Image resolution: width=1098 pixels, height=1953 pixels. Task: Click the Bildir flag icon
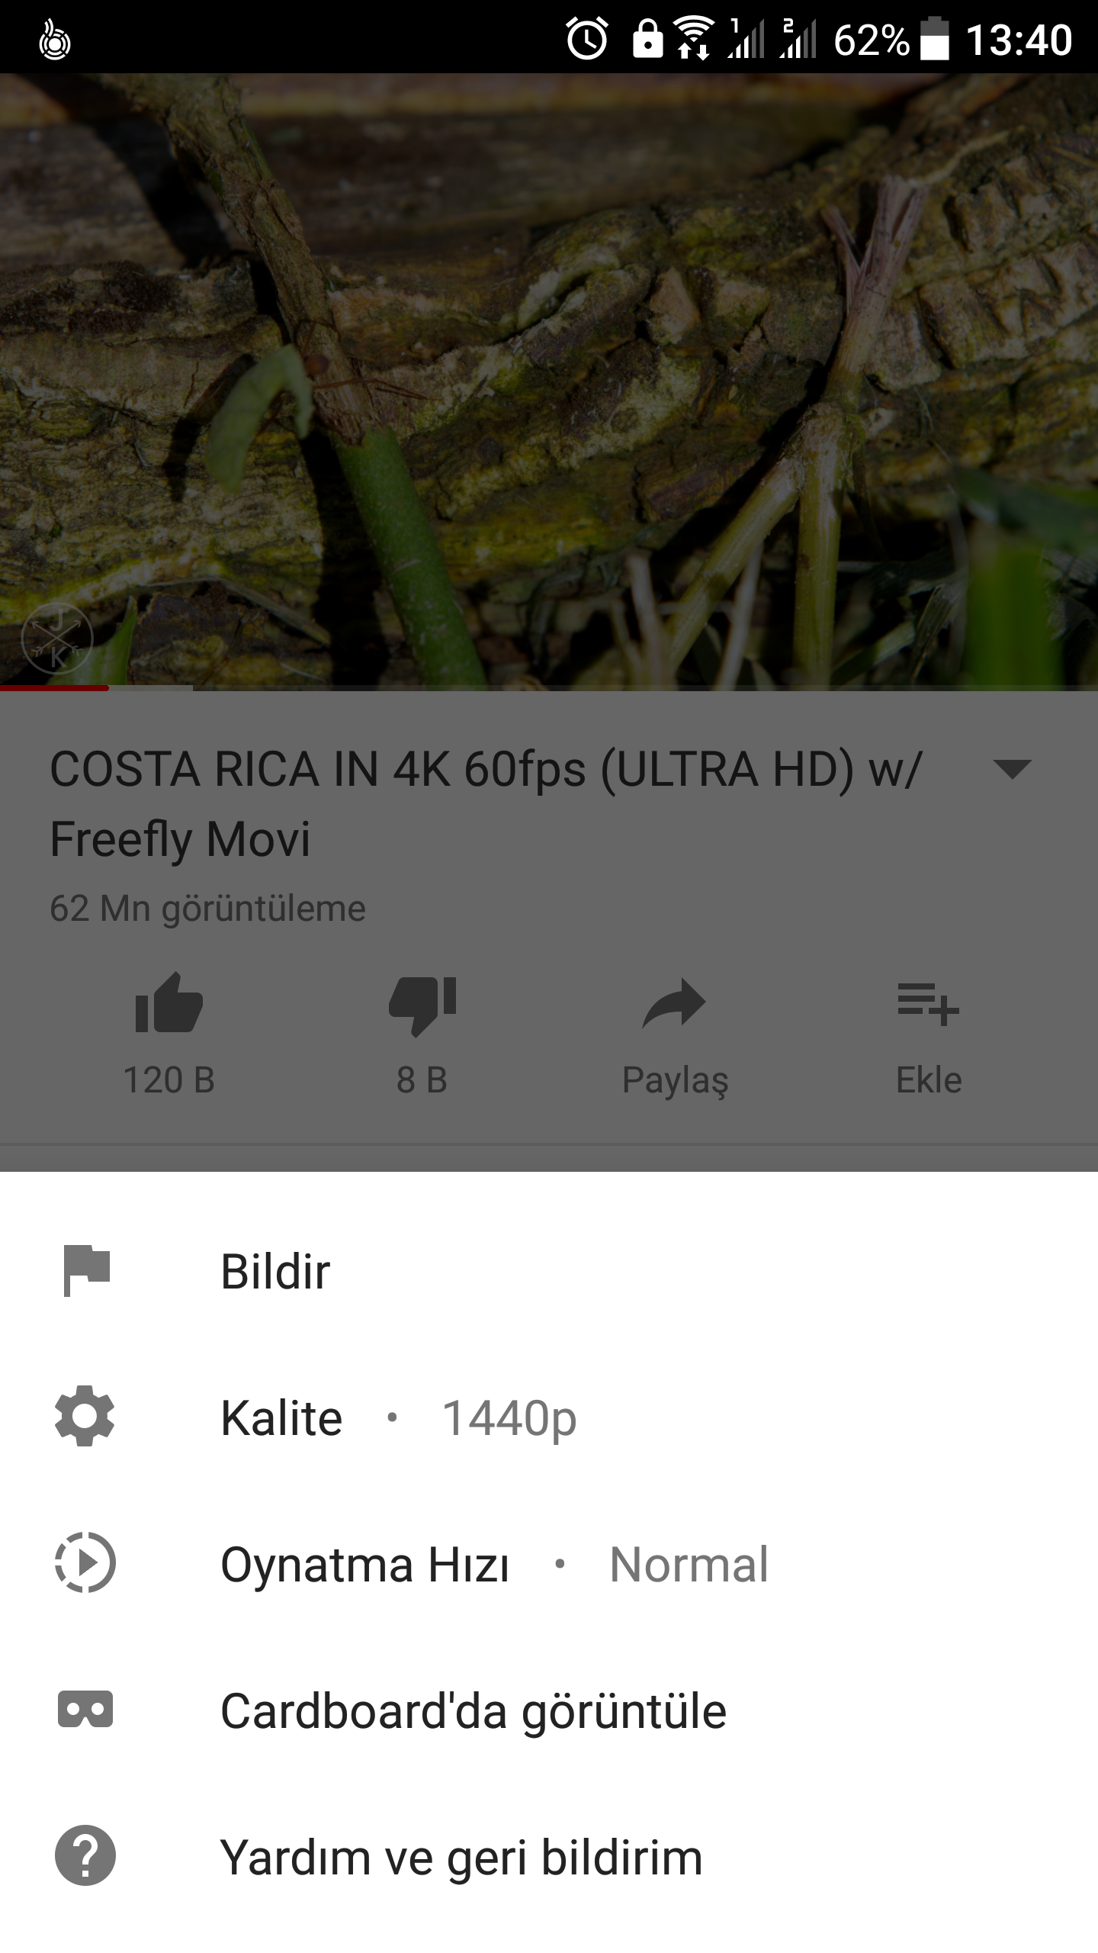(x=86, y=1270)
